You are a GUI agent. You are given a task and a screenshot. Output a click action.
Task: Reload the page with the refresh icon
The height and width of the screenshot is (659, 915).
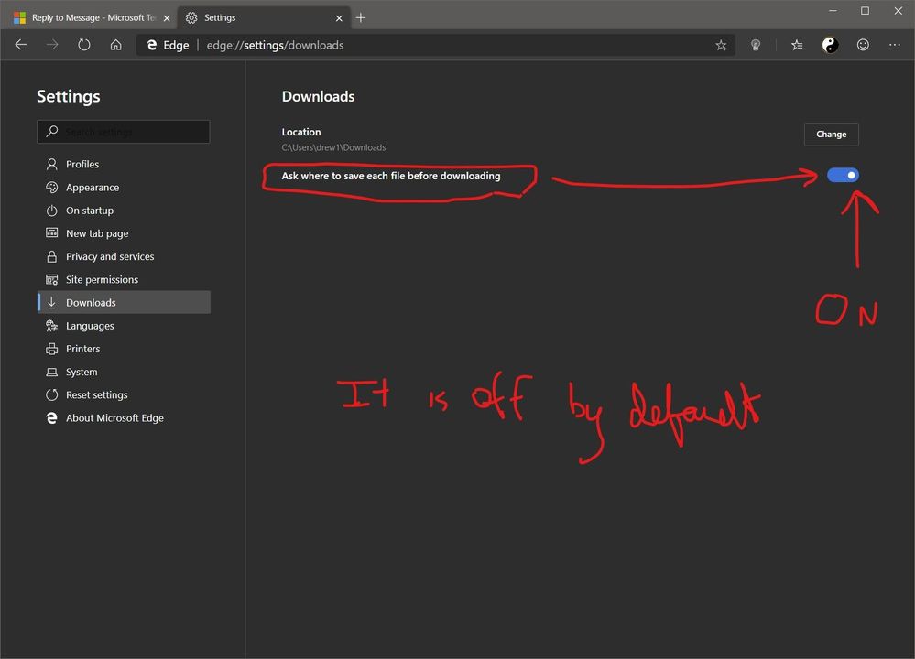point(84,45)
